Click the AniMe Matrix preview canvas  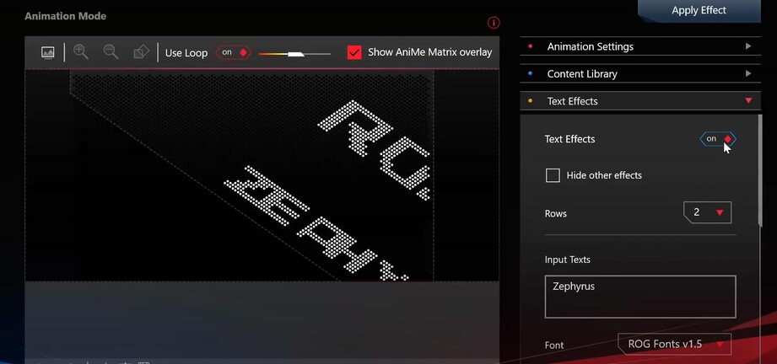(x=262, y=175)
